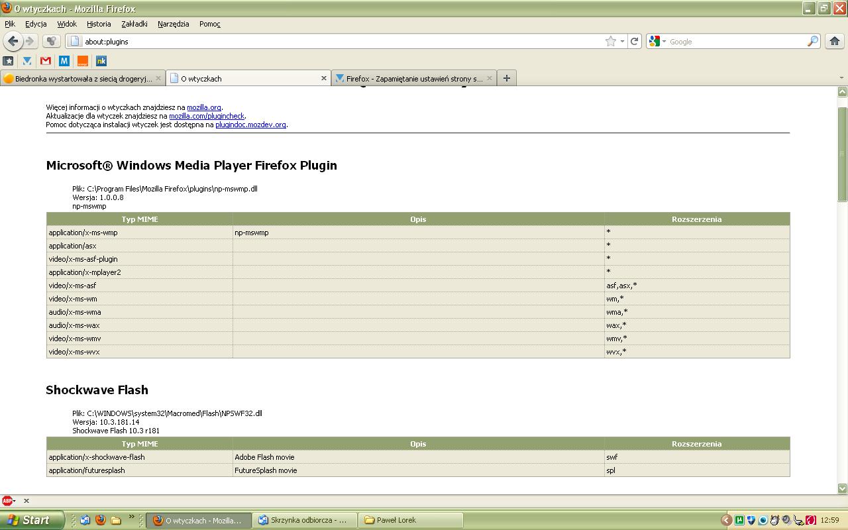This screenshot has width=848, height=530.
Task: Click the FutureSplash movie description cell
Action: 418,470
